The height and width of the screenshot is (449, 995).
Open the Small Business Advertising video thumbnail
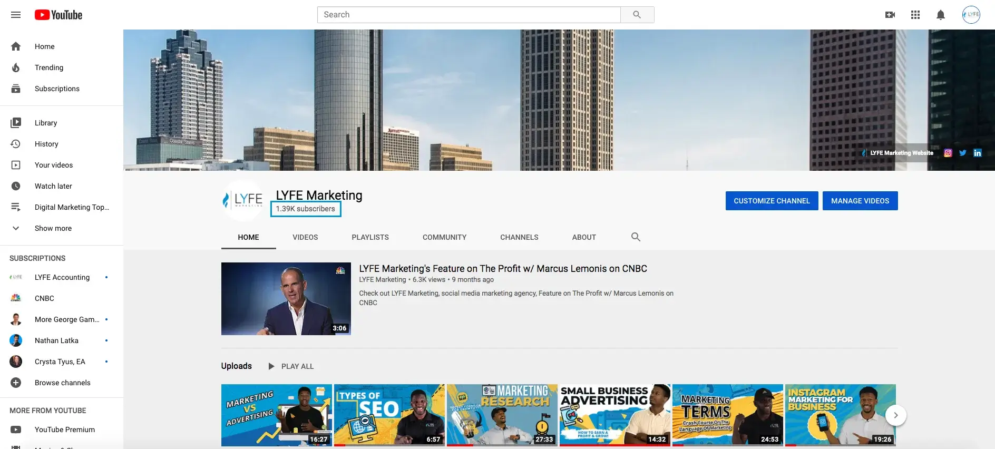coord(615,415)
